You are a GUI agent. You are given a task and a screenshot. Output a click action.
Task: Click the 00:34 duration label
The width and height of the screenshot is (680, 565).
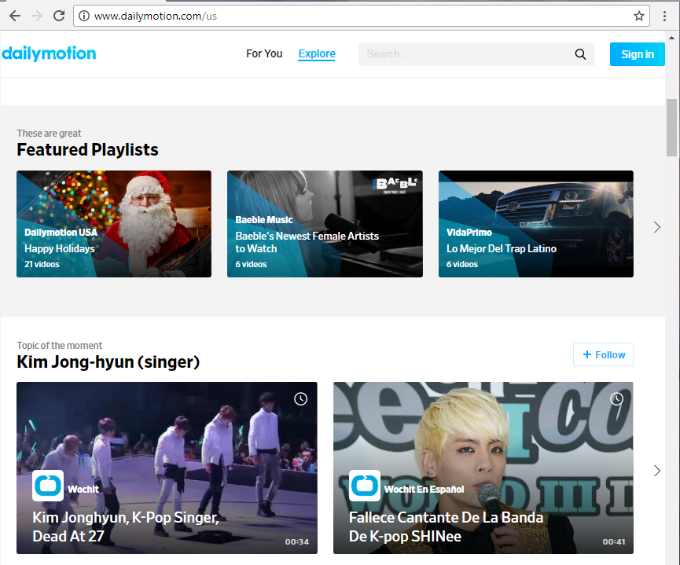pos(296,541)
